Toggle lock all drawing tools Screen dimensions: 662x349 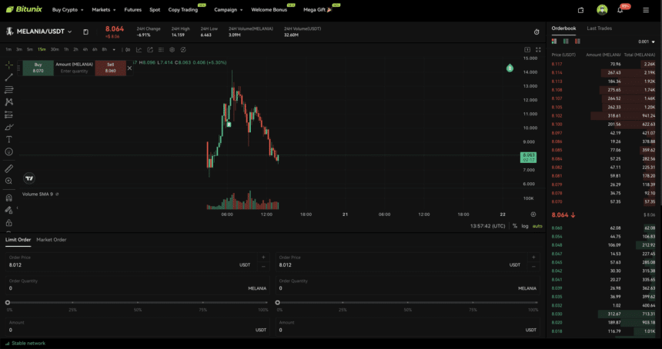tap(9, 222)
